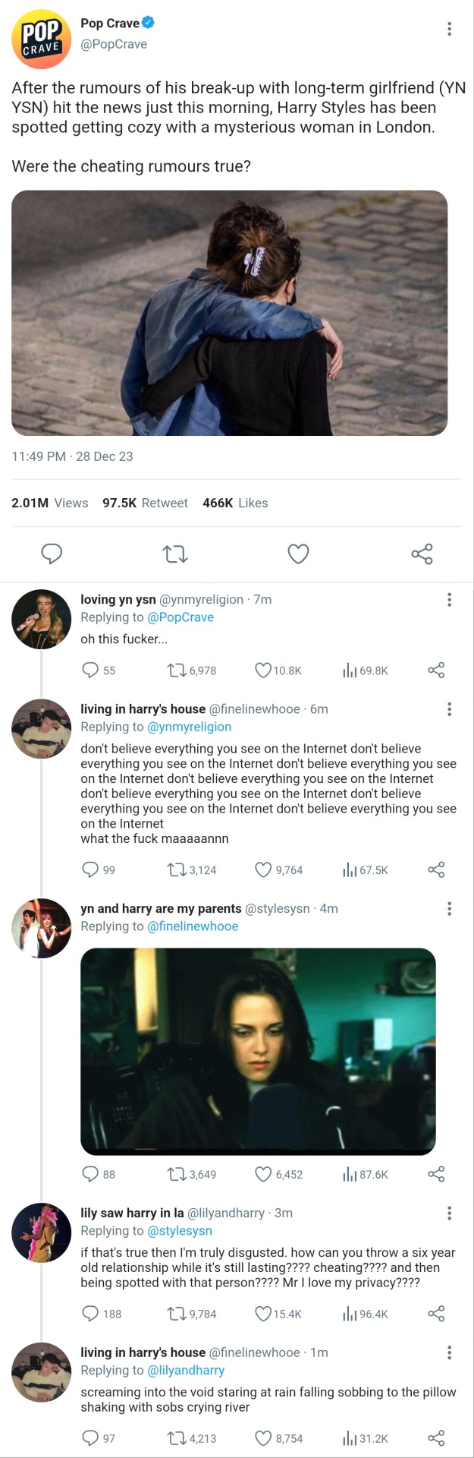Like the main Pop Crave tweet

(x=298, y=554)
